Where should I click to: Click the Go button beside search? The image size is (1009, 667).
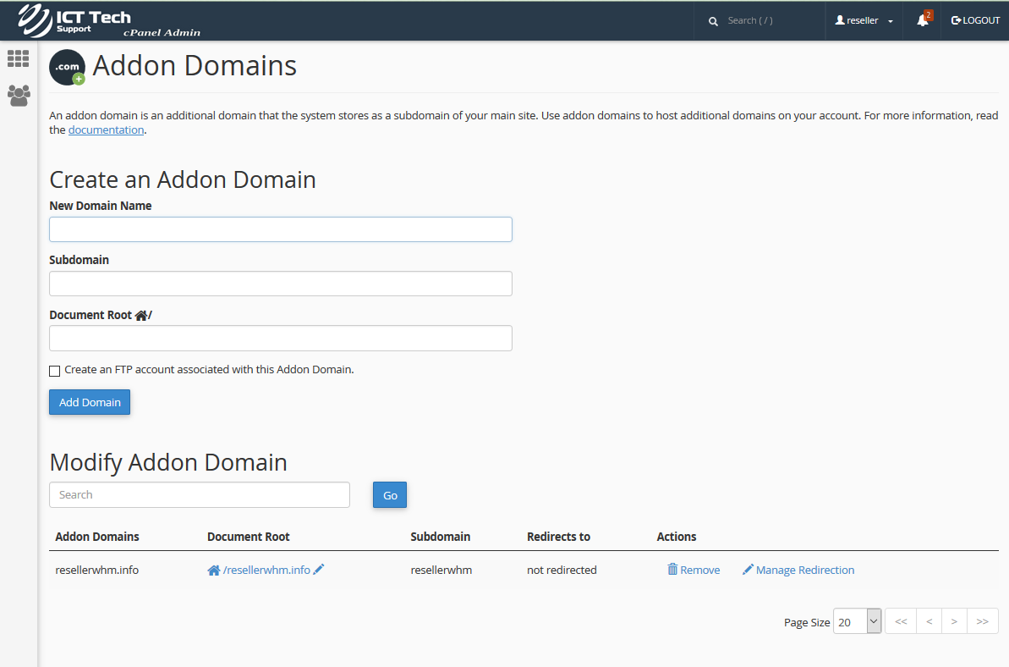point(390,495)
